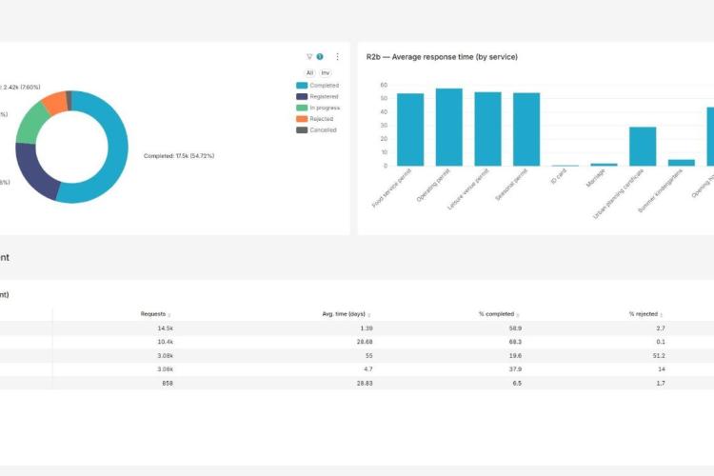This screenshot has width=714, height=476.
Task: Click the 51.2 percent rejected cell
Action: [x=659, y=355]
